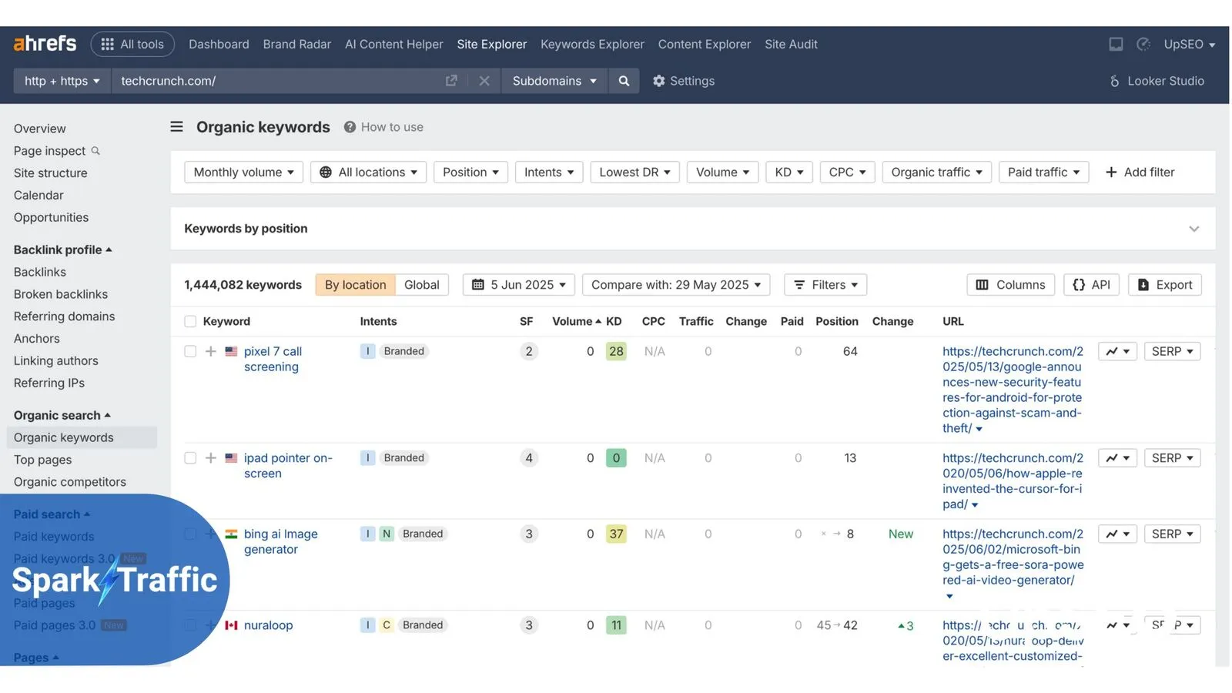Open the external link icon next to techcrunch.com
This screenshot has width=1232, height=693.
coord(451,81)
